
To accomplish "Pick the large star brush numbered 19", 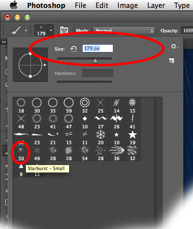I will click(132, 137).
